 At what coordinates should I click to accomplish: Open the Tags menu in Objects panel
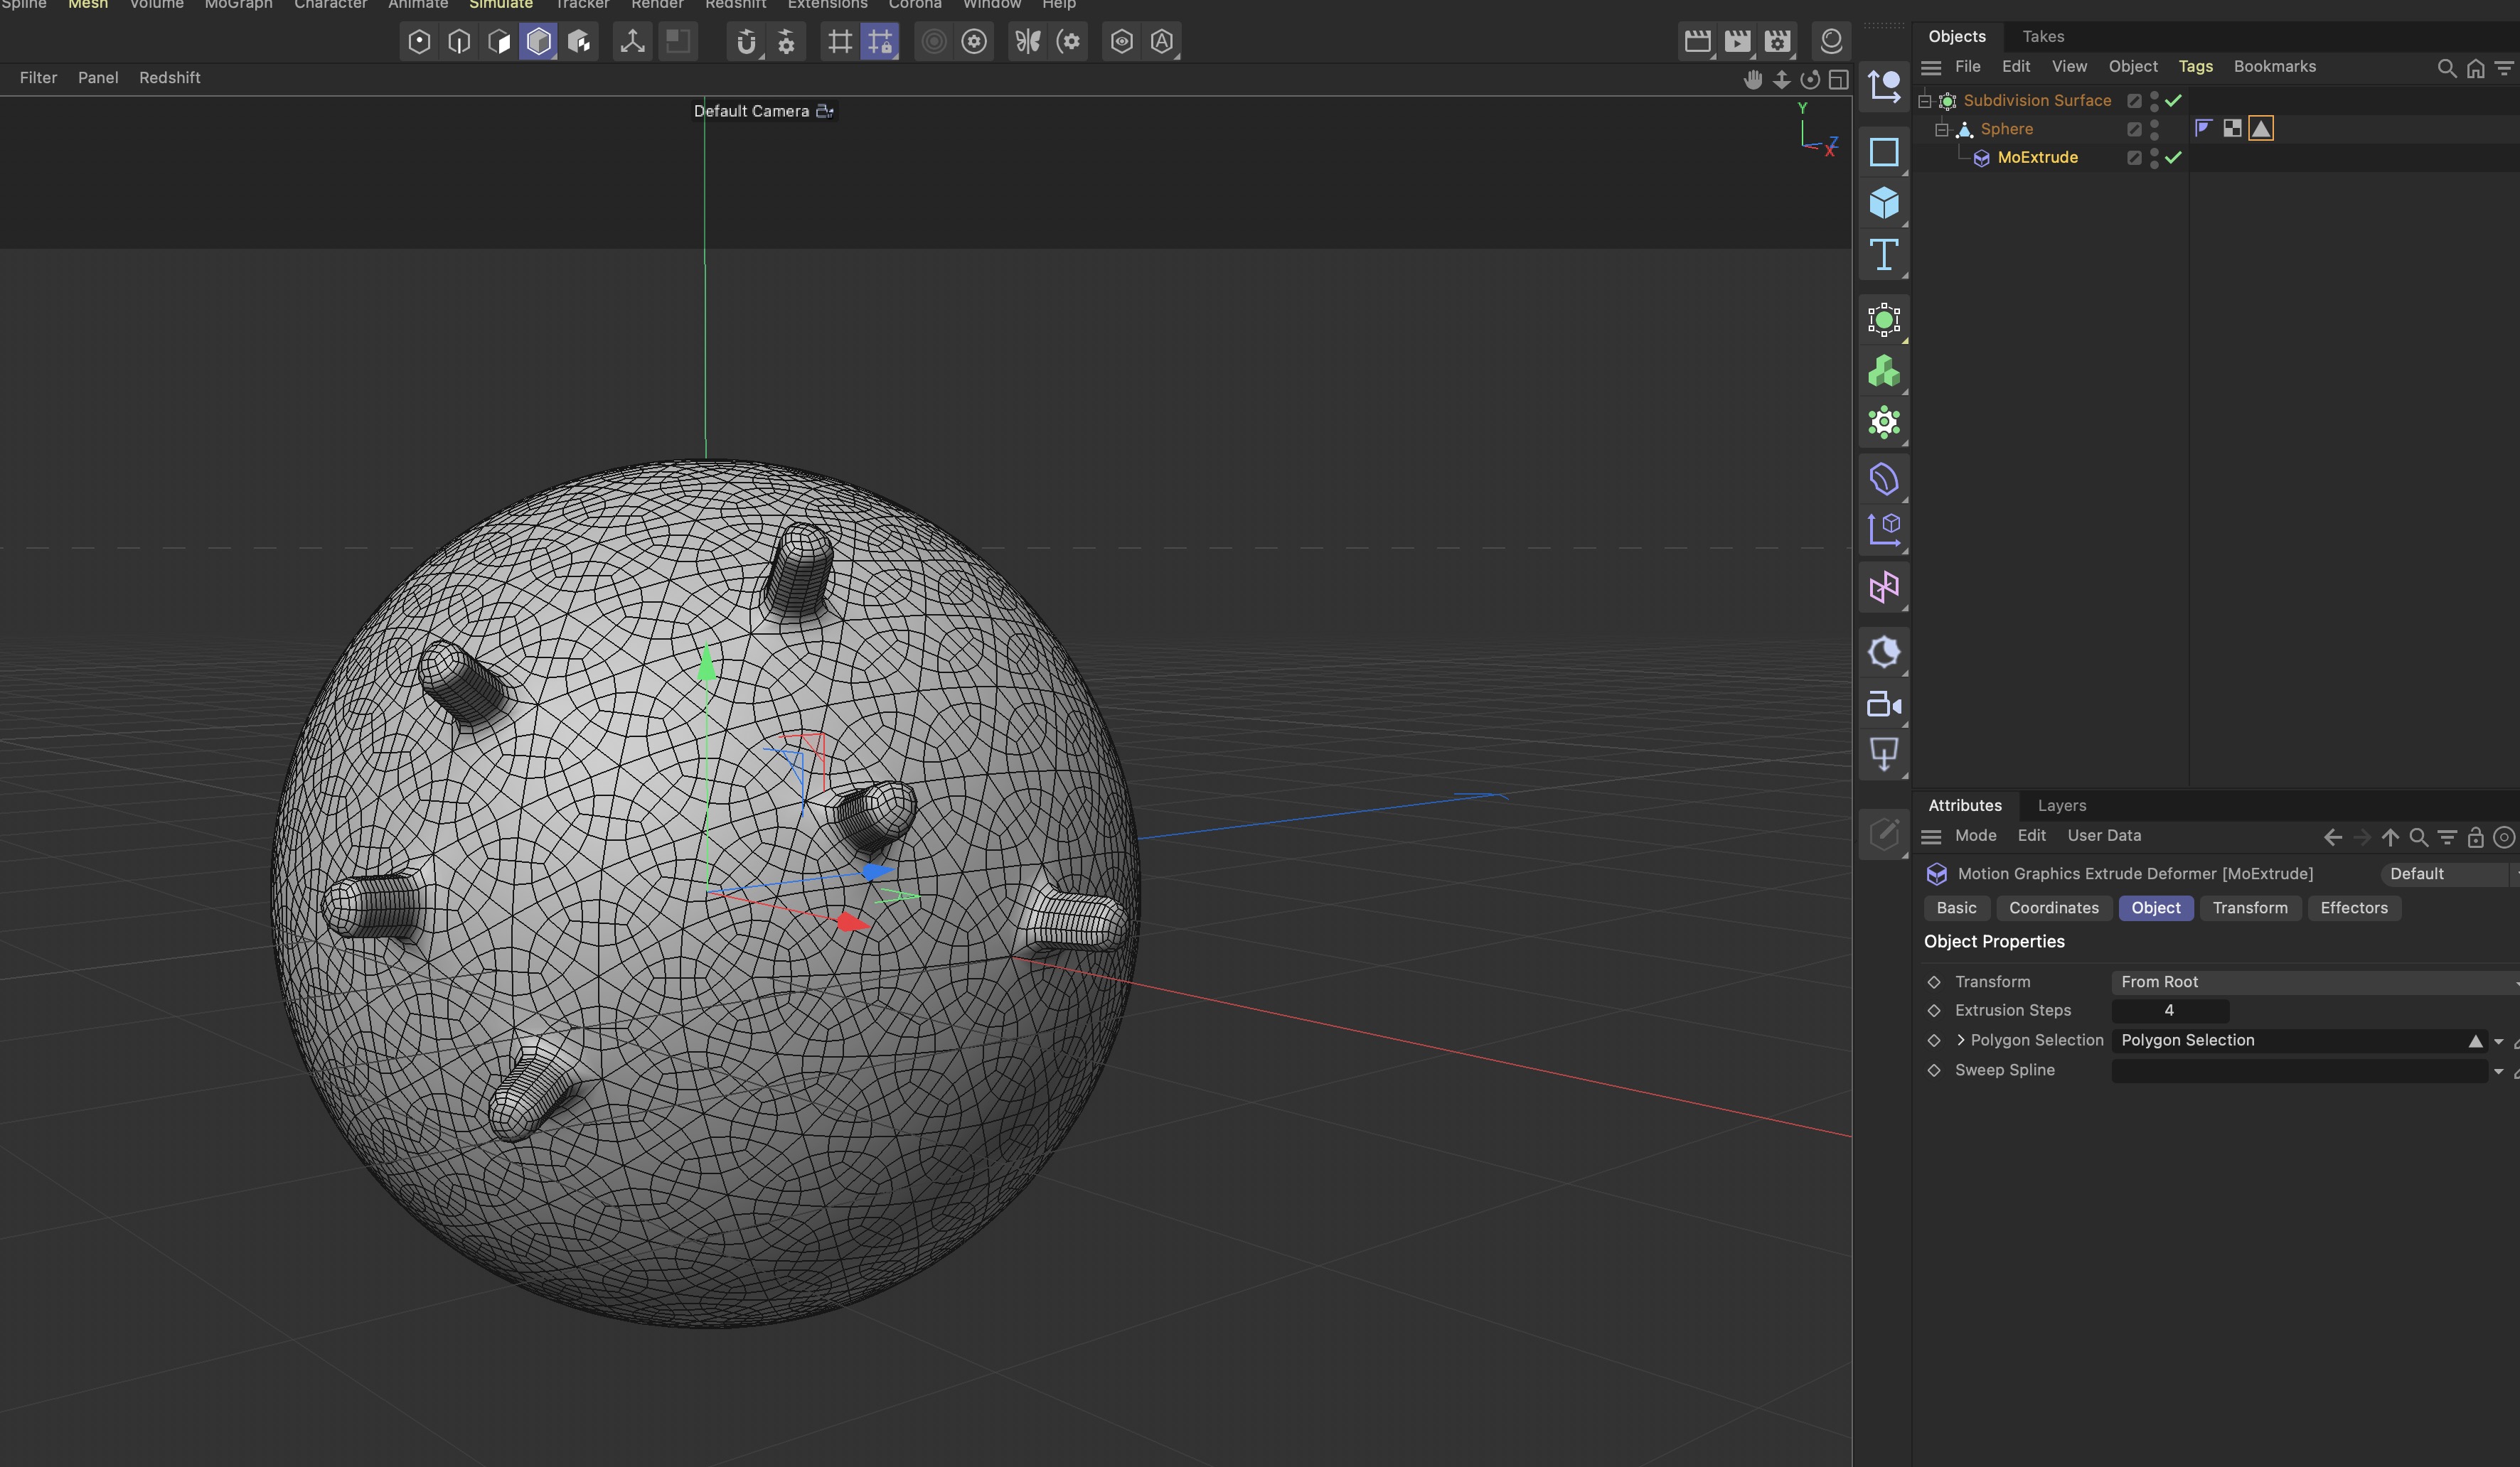click(2195, 67)
